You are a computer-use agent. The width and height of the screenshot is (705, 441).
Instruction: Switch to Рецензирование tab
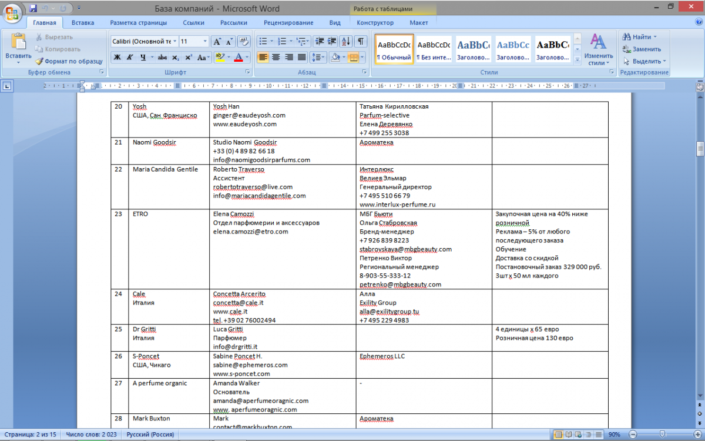[x=288, y=22]
